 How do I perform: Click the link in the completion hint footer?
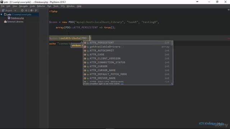(x=122, y=83)
